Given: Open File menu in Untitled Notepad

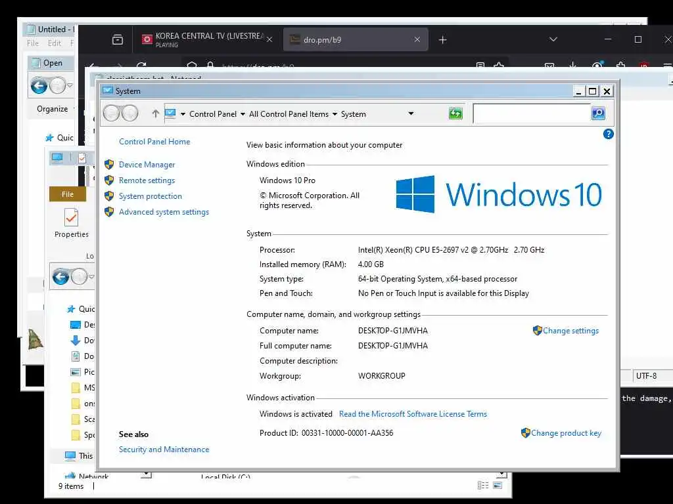Looking at the screenshot, I should coord(33,43).
